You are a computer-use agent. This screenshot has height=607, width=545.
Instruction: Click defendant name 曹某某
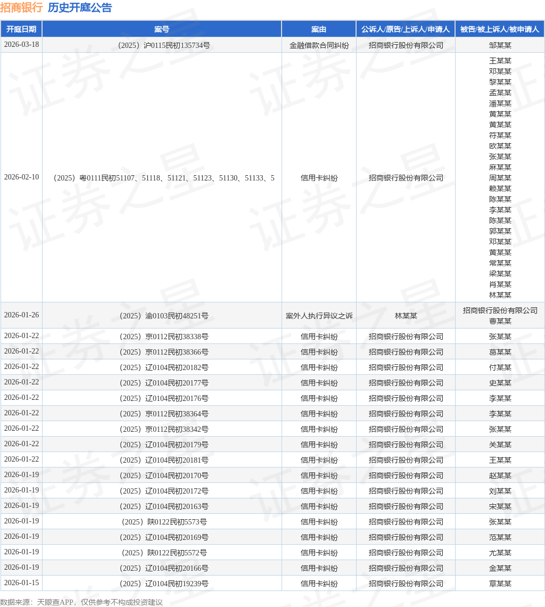[x=500, y=321]
